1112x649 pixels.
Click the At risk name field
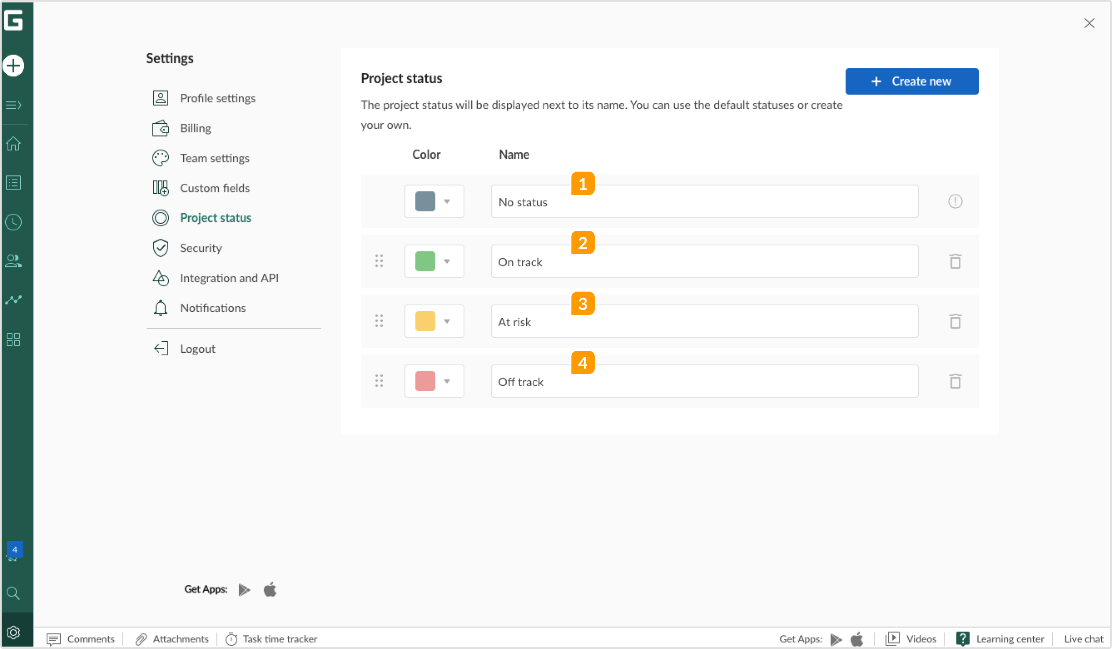tap(704, 322)
